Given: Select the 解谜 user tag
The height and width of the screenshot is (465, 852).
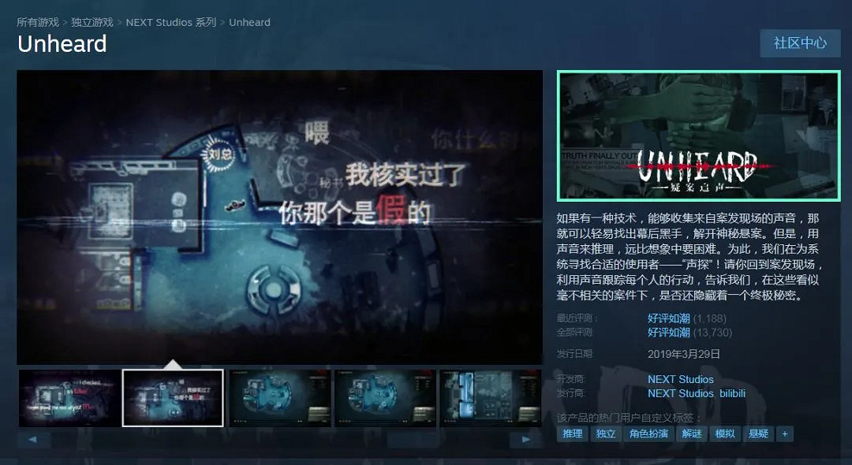Looking at the screenshot, I should 691,433.
